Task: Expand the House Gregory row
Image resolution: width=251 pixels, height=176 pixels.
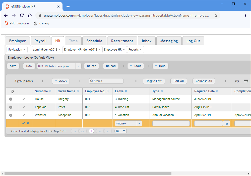Action: pyautogui.click(x=11, y=99)
